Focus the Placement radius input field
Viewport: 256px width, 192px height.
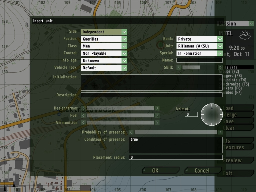[x=175, y=157]
